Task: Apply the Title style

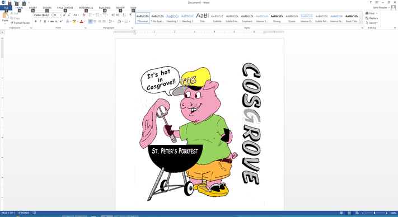Action: [202, 18]
